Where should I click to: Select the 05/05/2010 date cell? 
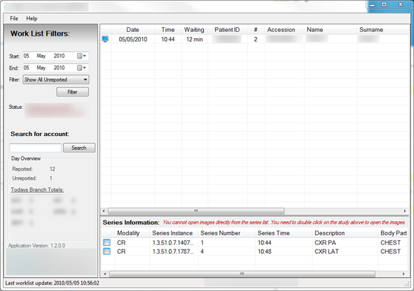(x=133, y=40)
